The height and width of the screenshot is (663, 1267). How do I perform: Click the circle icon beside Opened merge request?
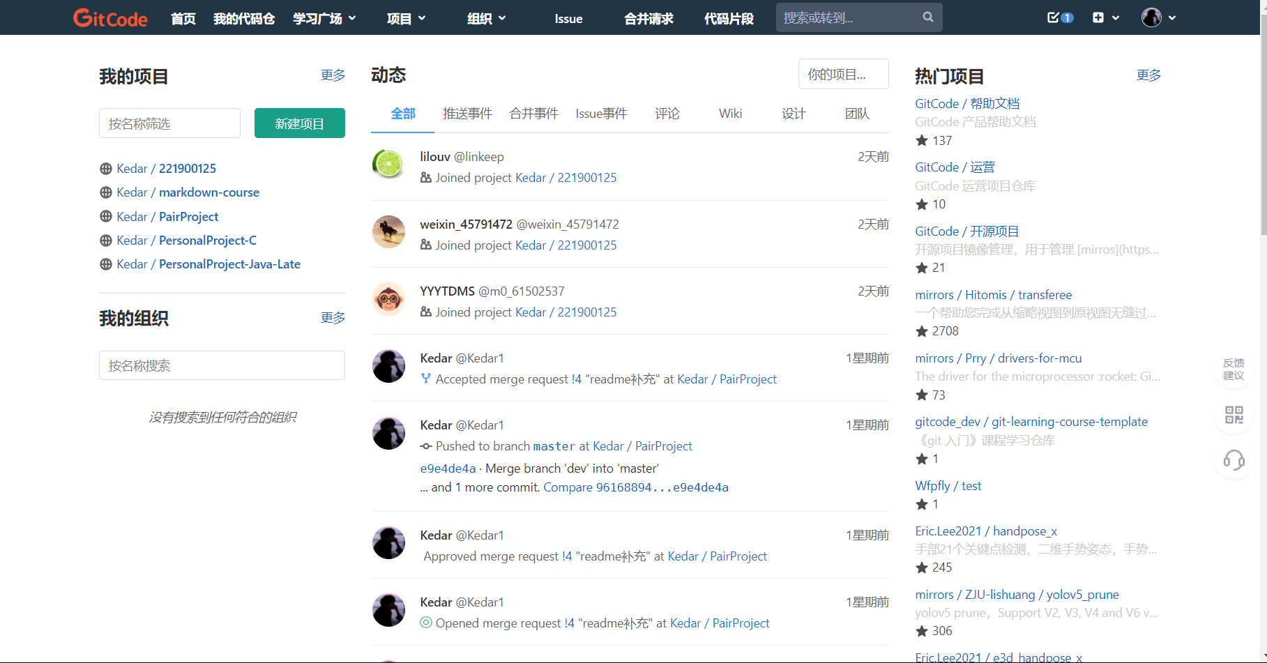[426, 623]
